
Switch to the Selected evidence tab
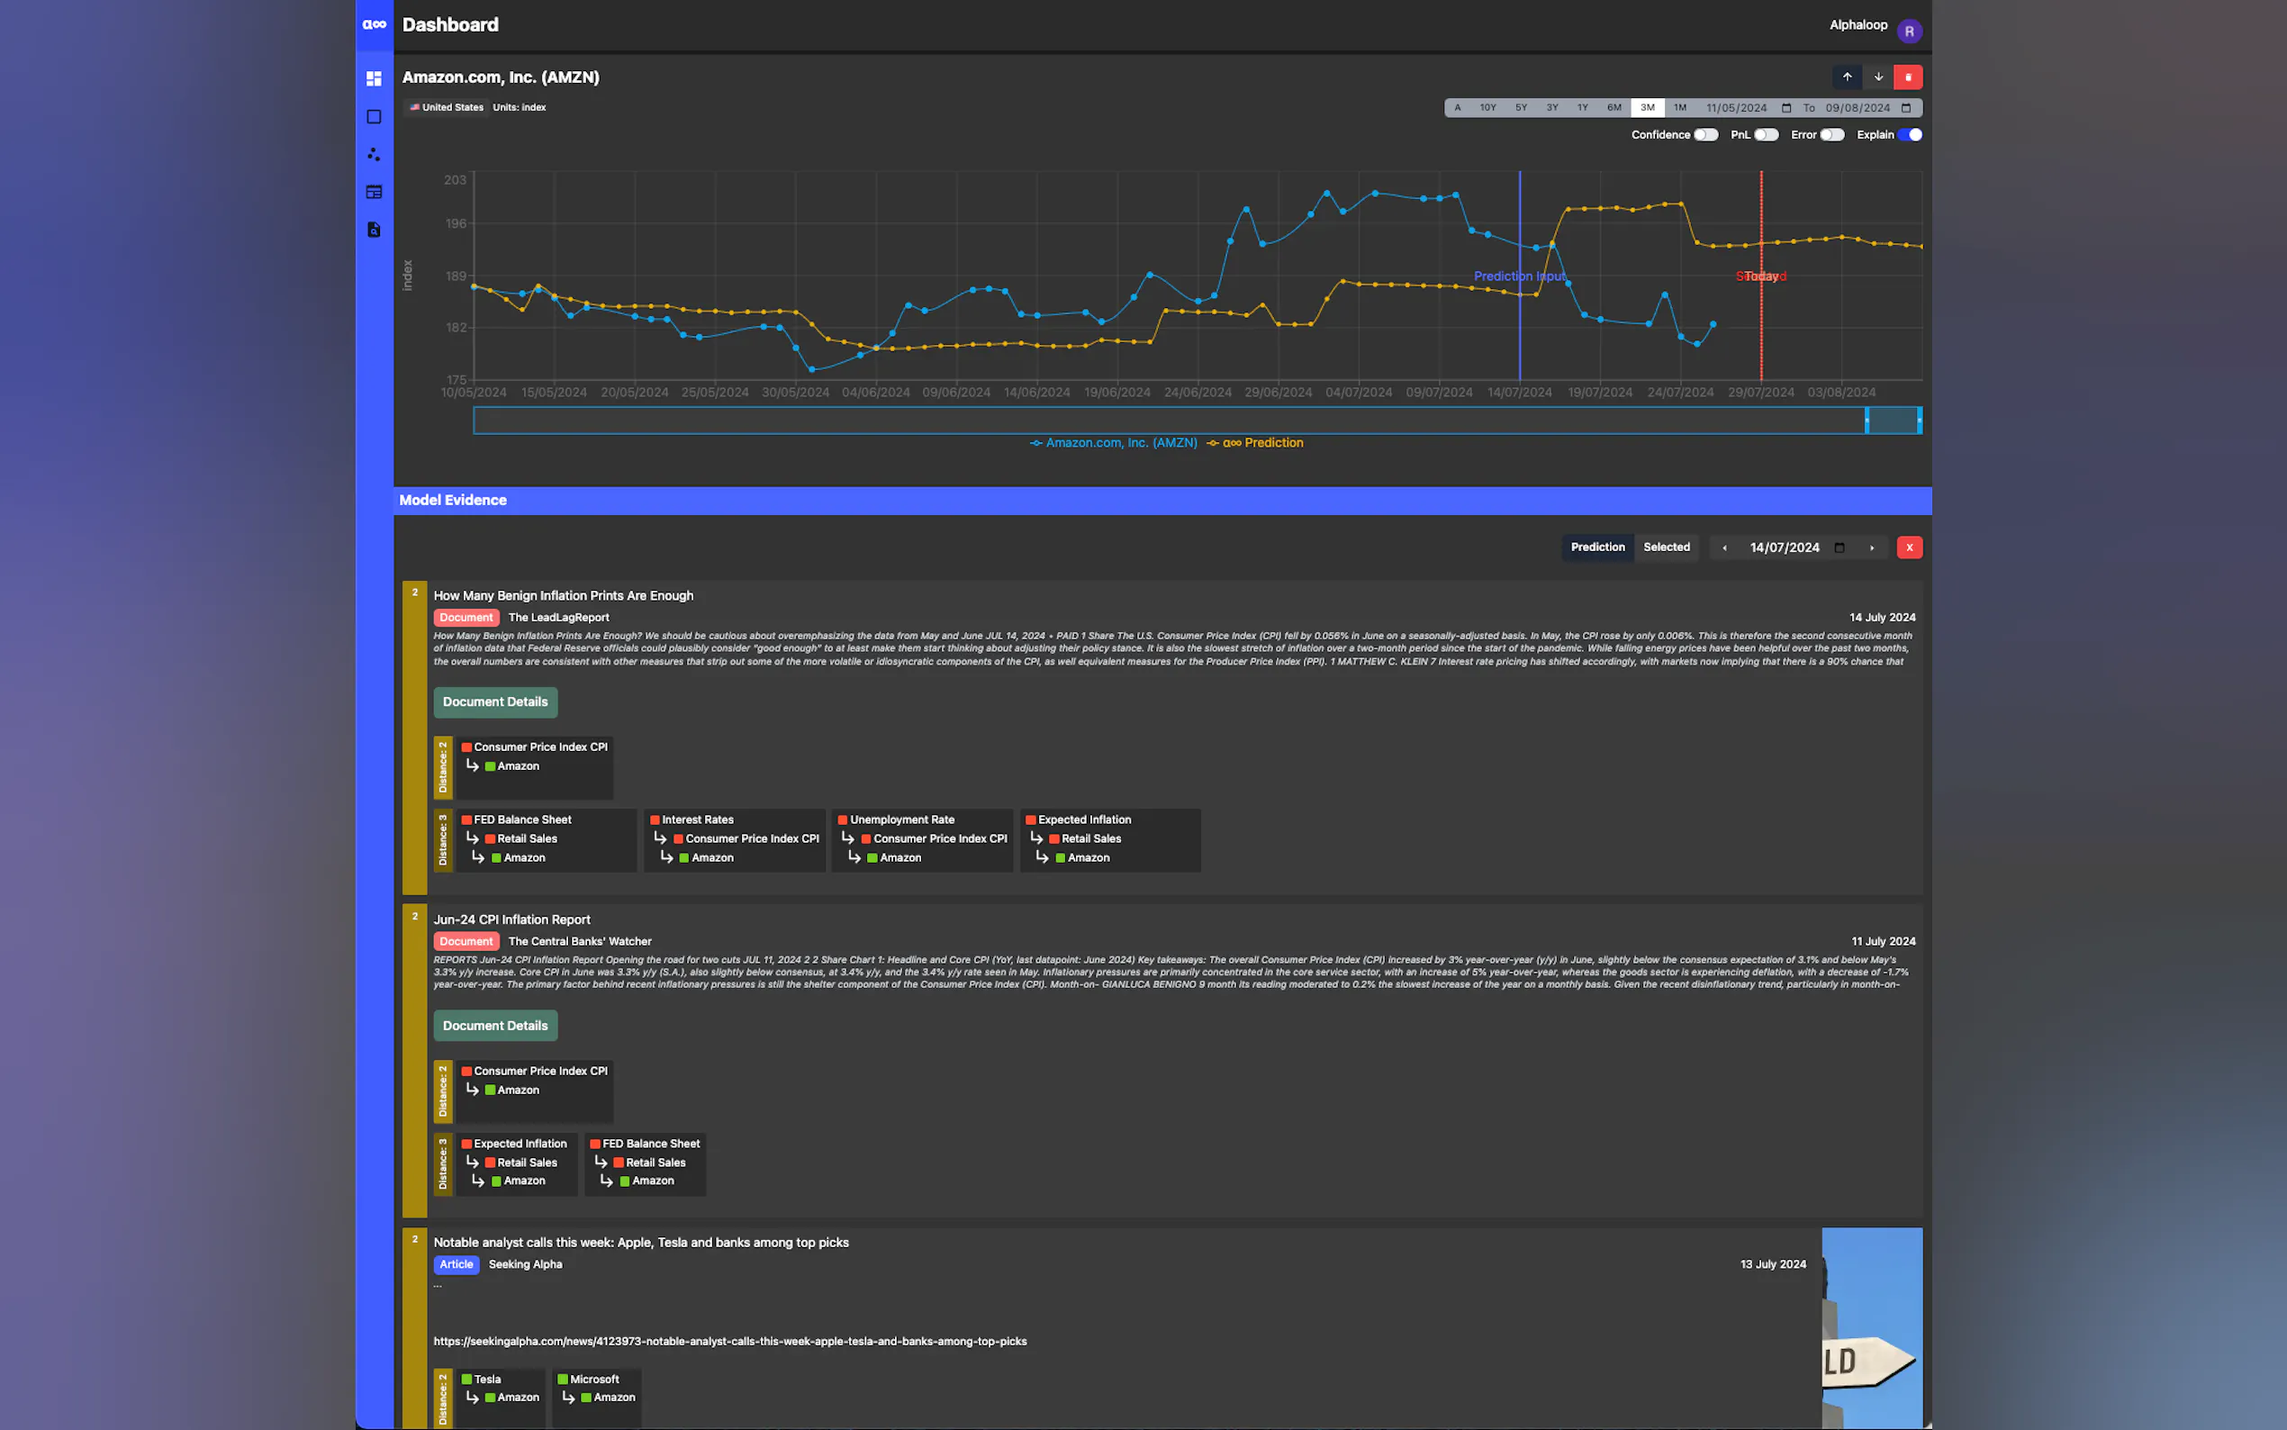pos(1666,547)
